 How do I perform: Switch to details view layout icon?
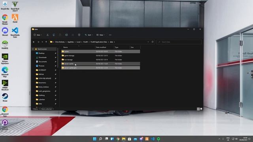[198, 109]
